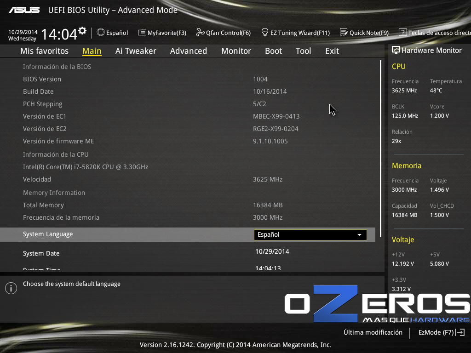The image size is (471, 353).
Task: Open the Tool tab
Action: coord(304,51)
